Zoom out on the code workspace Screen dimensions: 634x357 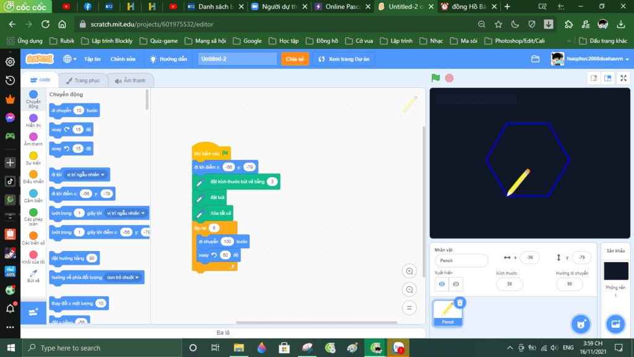409,289
